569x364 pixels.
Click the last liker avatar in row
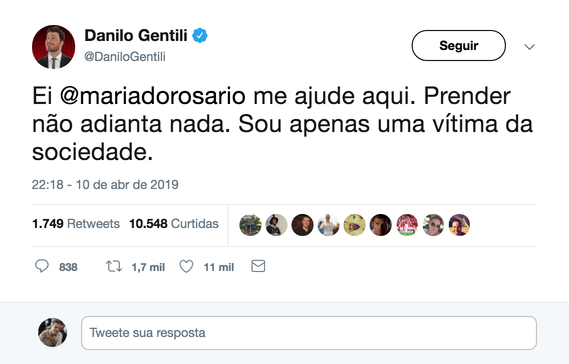pyautogui.click(x=459, y=225)
